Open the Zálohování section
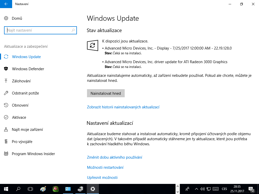 coord(21,81)
